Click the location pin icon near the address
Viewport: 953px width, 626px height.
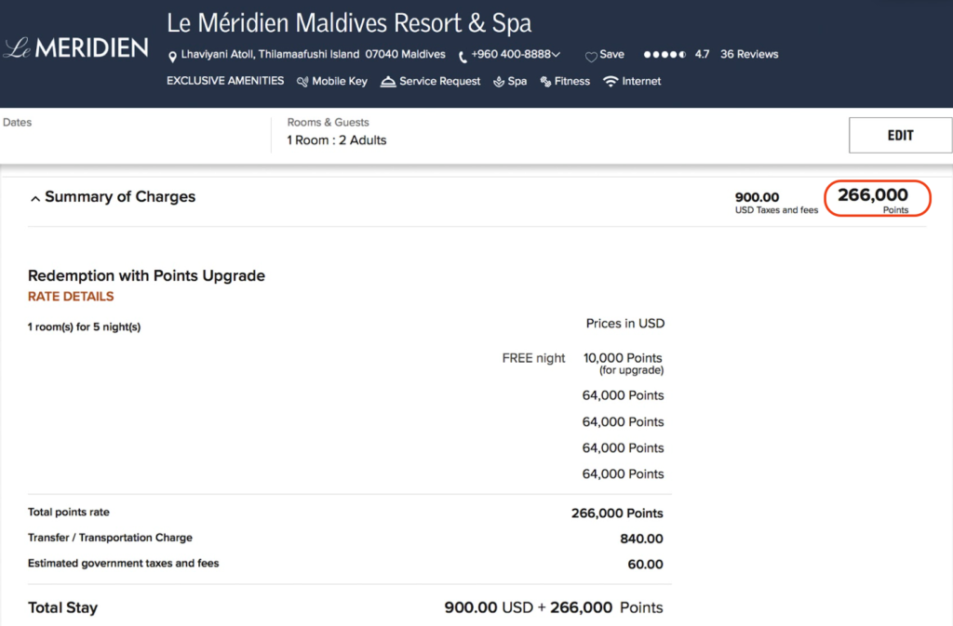coord(172,54)
